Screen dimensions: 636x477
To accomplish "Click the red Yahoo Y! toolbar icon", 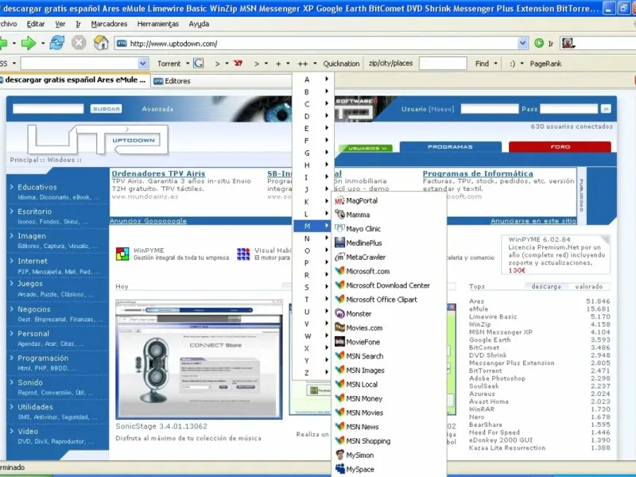I will pos(238,64).
